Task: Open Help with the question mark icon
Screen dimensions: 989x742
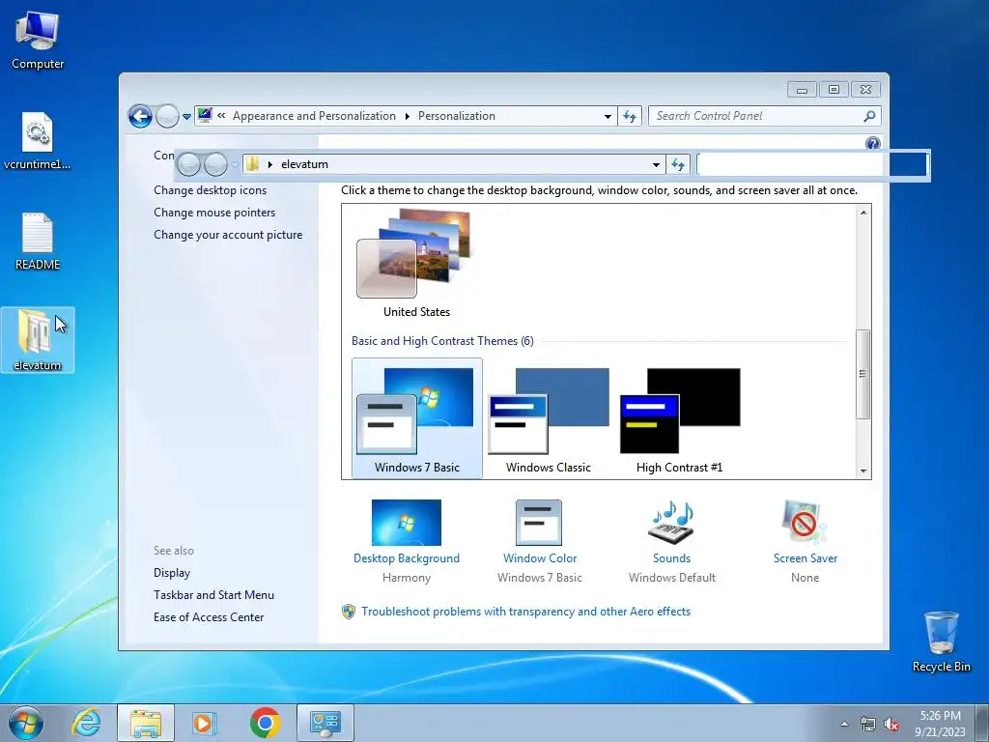Action: pos(873,143)
